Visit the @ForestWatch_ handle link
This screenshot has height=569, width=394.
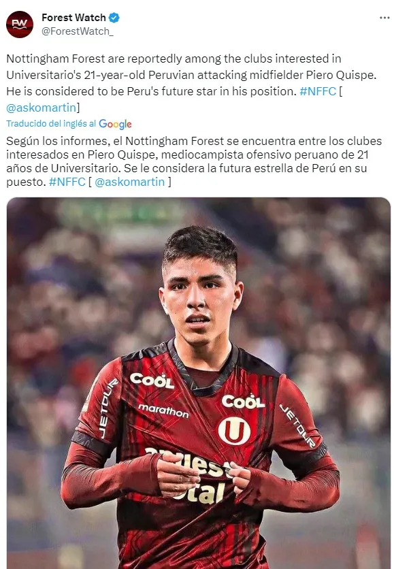[x=78, y=31]
